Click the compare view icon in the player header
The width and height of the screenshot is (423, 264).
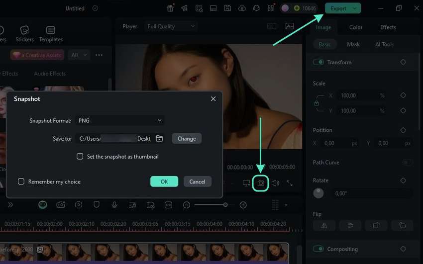coord(271,26)
